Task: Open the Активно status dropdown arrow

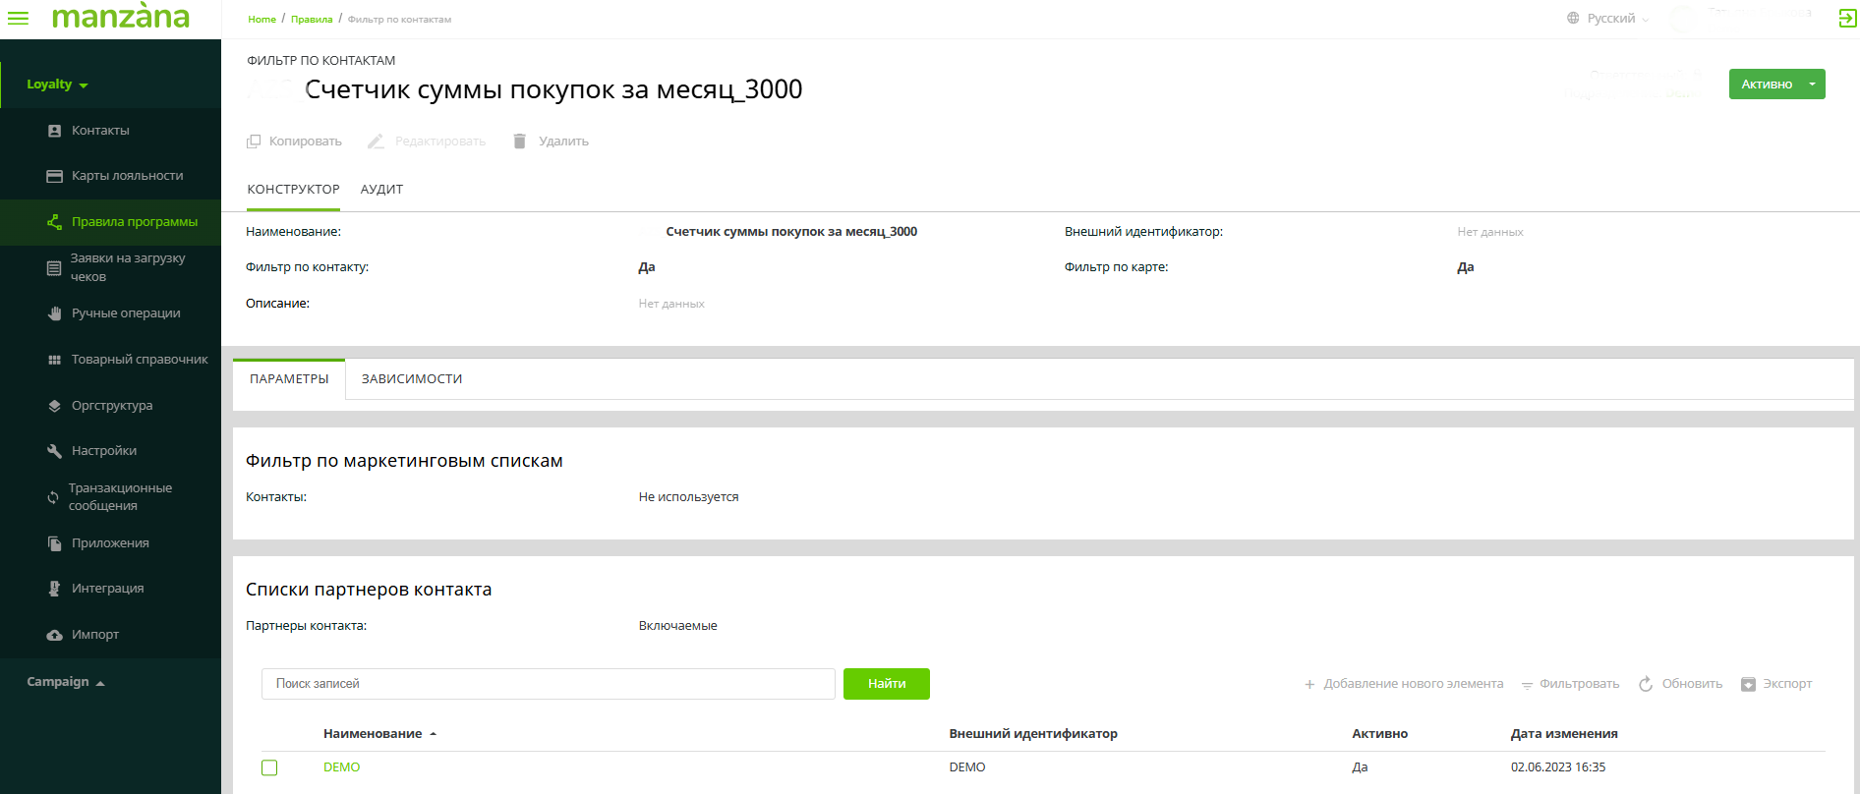Action: pos(1812,85)
